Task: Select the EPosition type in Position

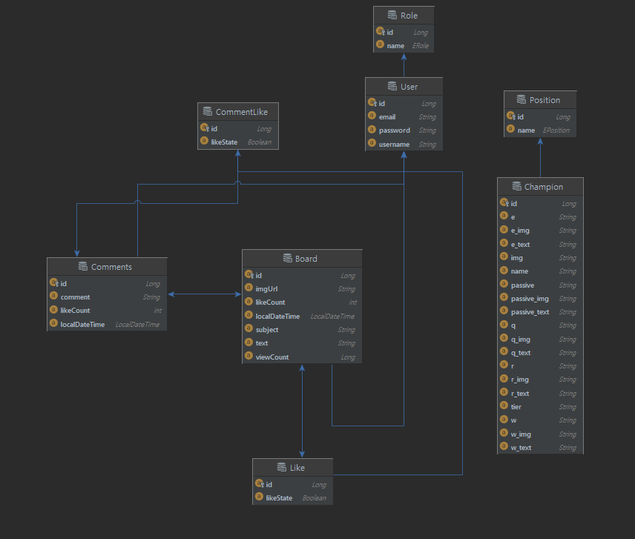Action: click(x=556, y=130)
